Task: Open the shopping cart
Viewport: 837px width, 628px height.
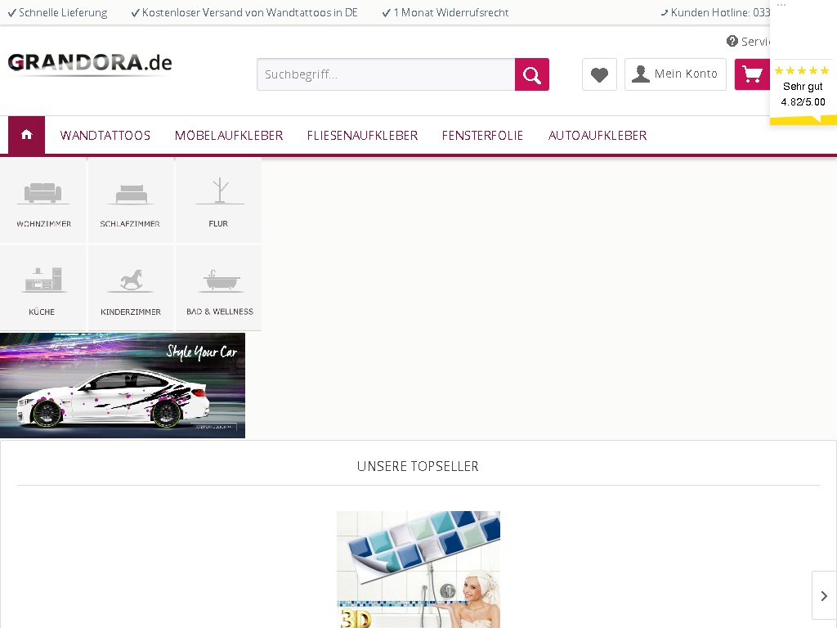Action: coord(753,74)
